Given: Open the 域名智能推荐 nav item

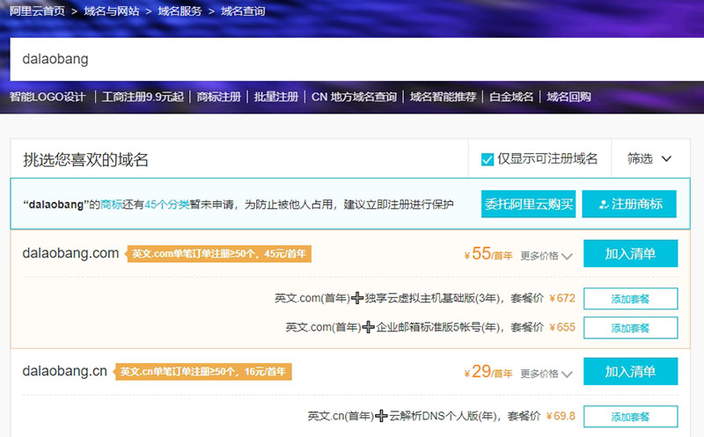Looking at the screenshot, I should [443, 97].
